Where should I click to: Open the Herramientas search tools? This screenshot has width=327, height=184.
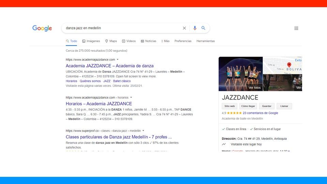pos(205,41)
